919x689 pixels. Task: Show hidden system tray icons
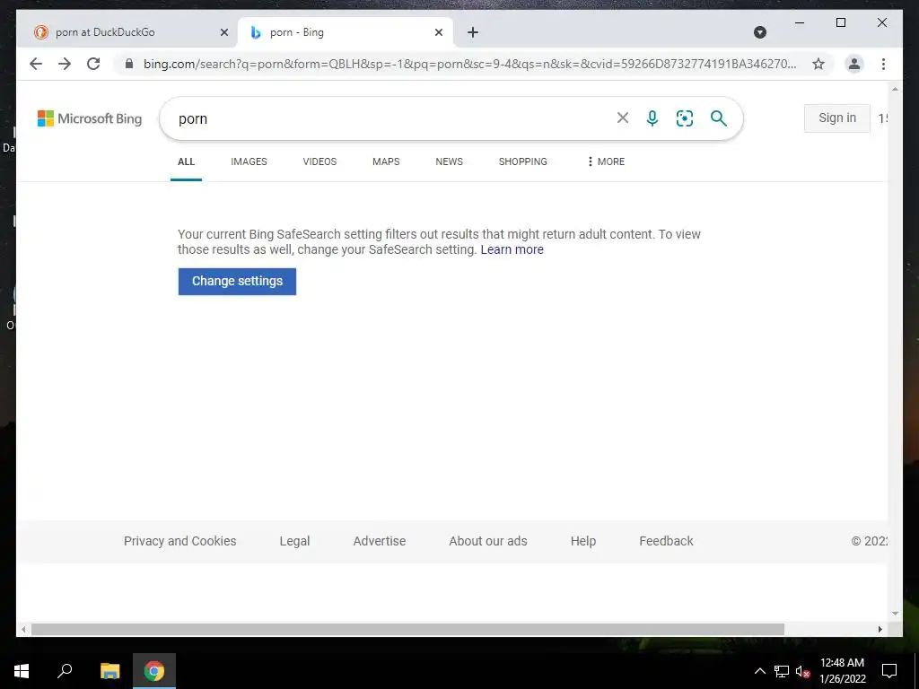point(759,671)
